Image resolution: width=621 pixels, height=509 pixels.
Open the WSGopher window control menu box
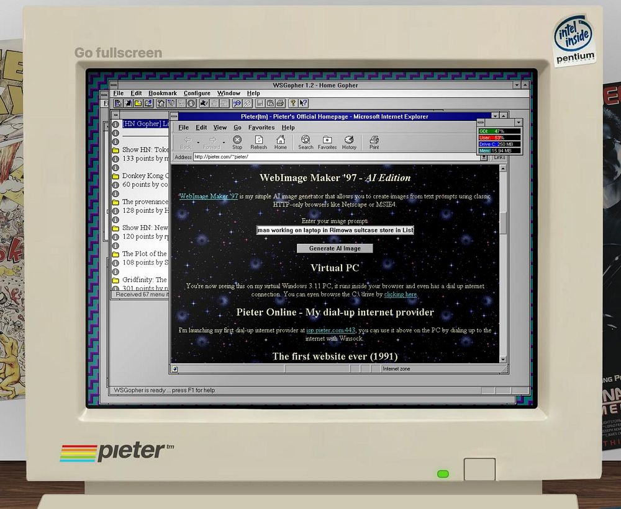tap(114, 85)
